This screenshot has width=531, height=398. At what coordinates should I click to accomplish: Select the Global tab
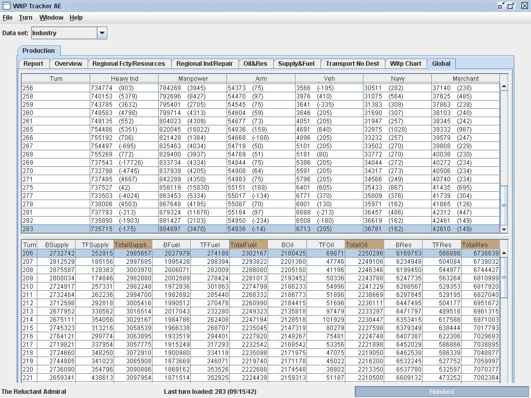tap(441, 64)
